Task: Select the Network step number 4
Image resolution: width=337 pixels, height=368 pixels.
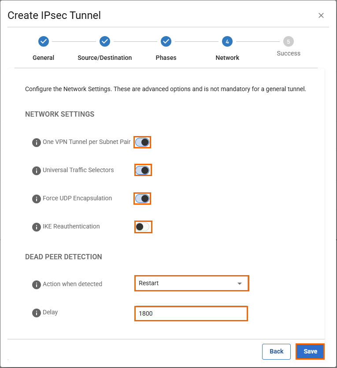Action: [x=227, y=41]
